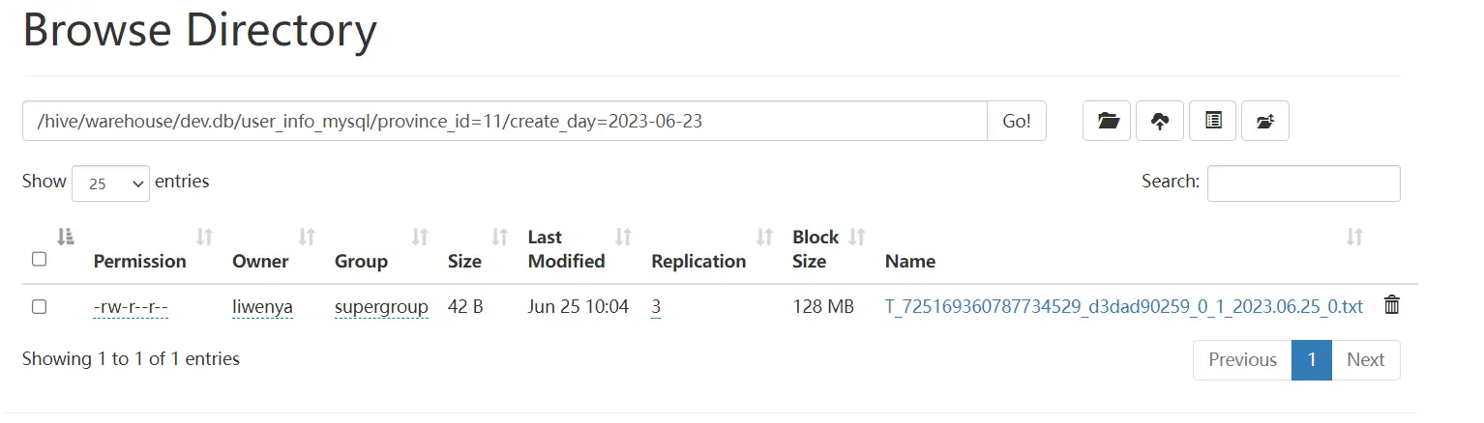Screen dimensions: 1484x423
Task: Sort by Size column arrows
Action: [x=500, y=237]
